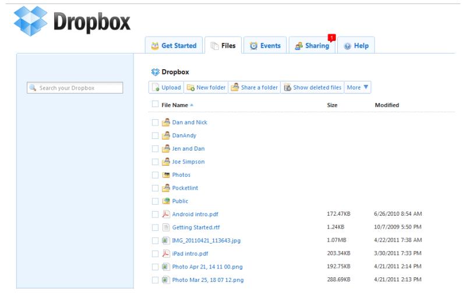Viewport: 466px width, 293px height.
Task: Open the More dropdown menu
Action: tap(358, 87)
